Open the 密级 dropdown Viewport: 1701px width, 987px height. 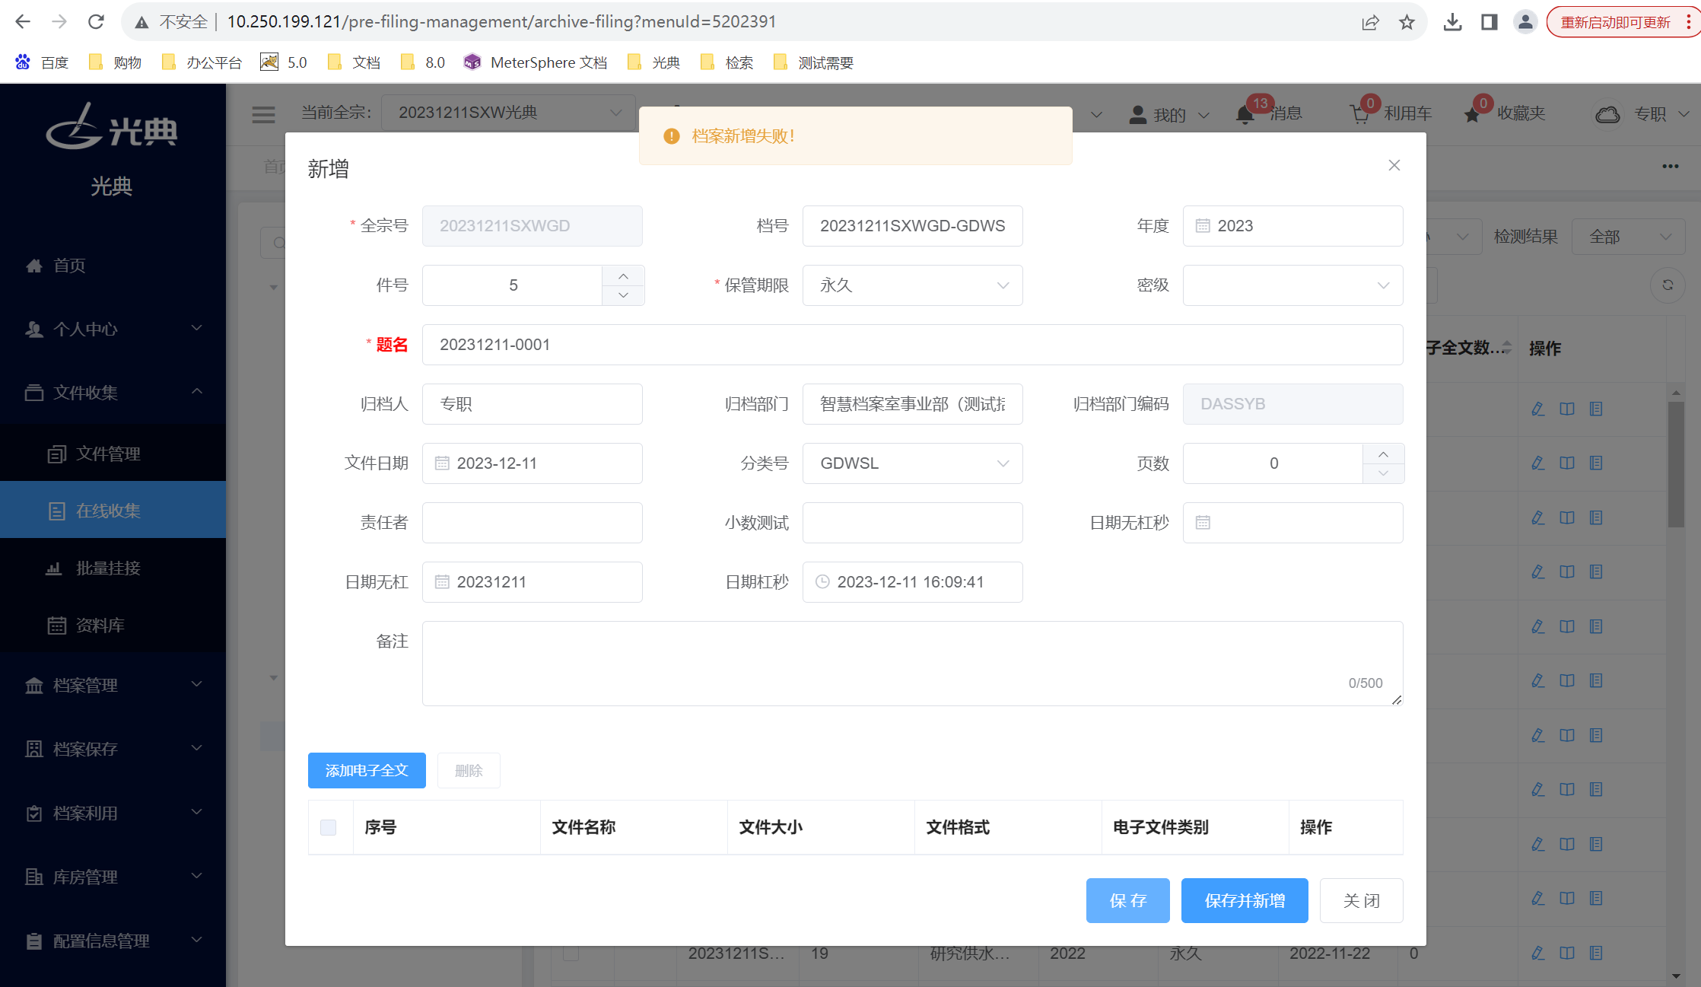[1292, 285]
